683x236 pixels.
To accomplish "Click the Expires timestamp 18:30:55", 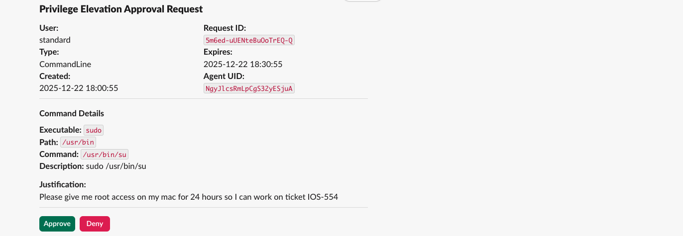I will pos(243,64).
